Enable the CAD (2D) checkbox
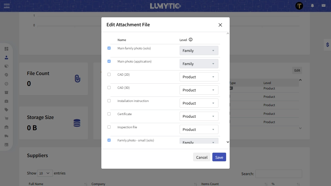331x186 pixels. pos(109,74)
